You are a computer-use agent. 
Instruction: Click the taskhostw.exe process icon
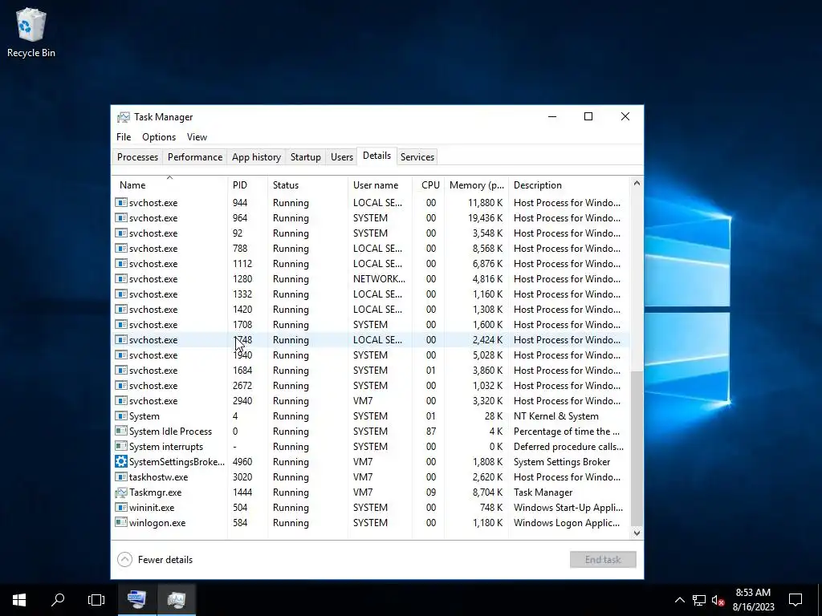tap(121, 477)
